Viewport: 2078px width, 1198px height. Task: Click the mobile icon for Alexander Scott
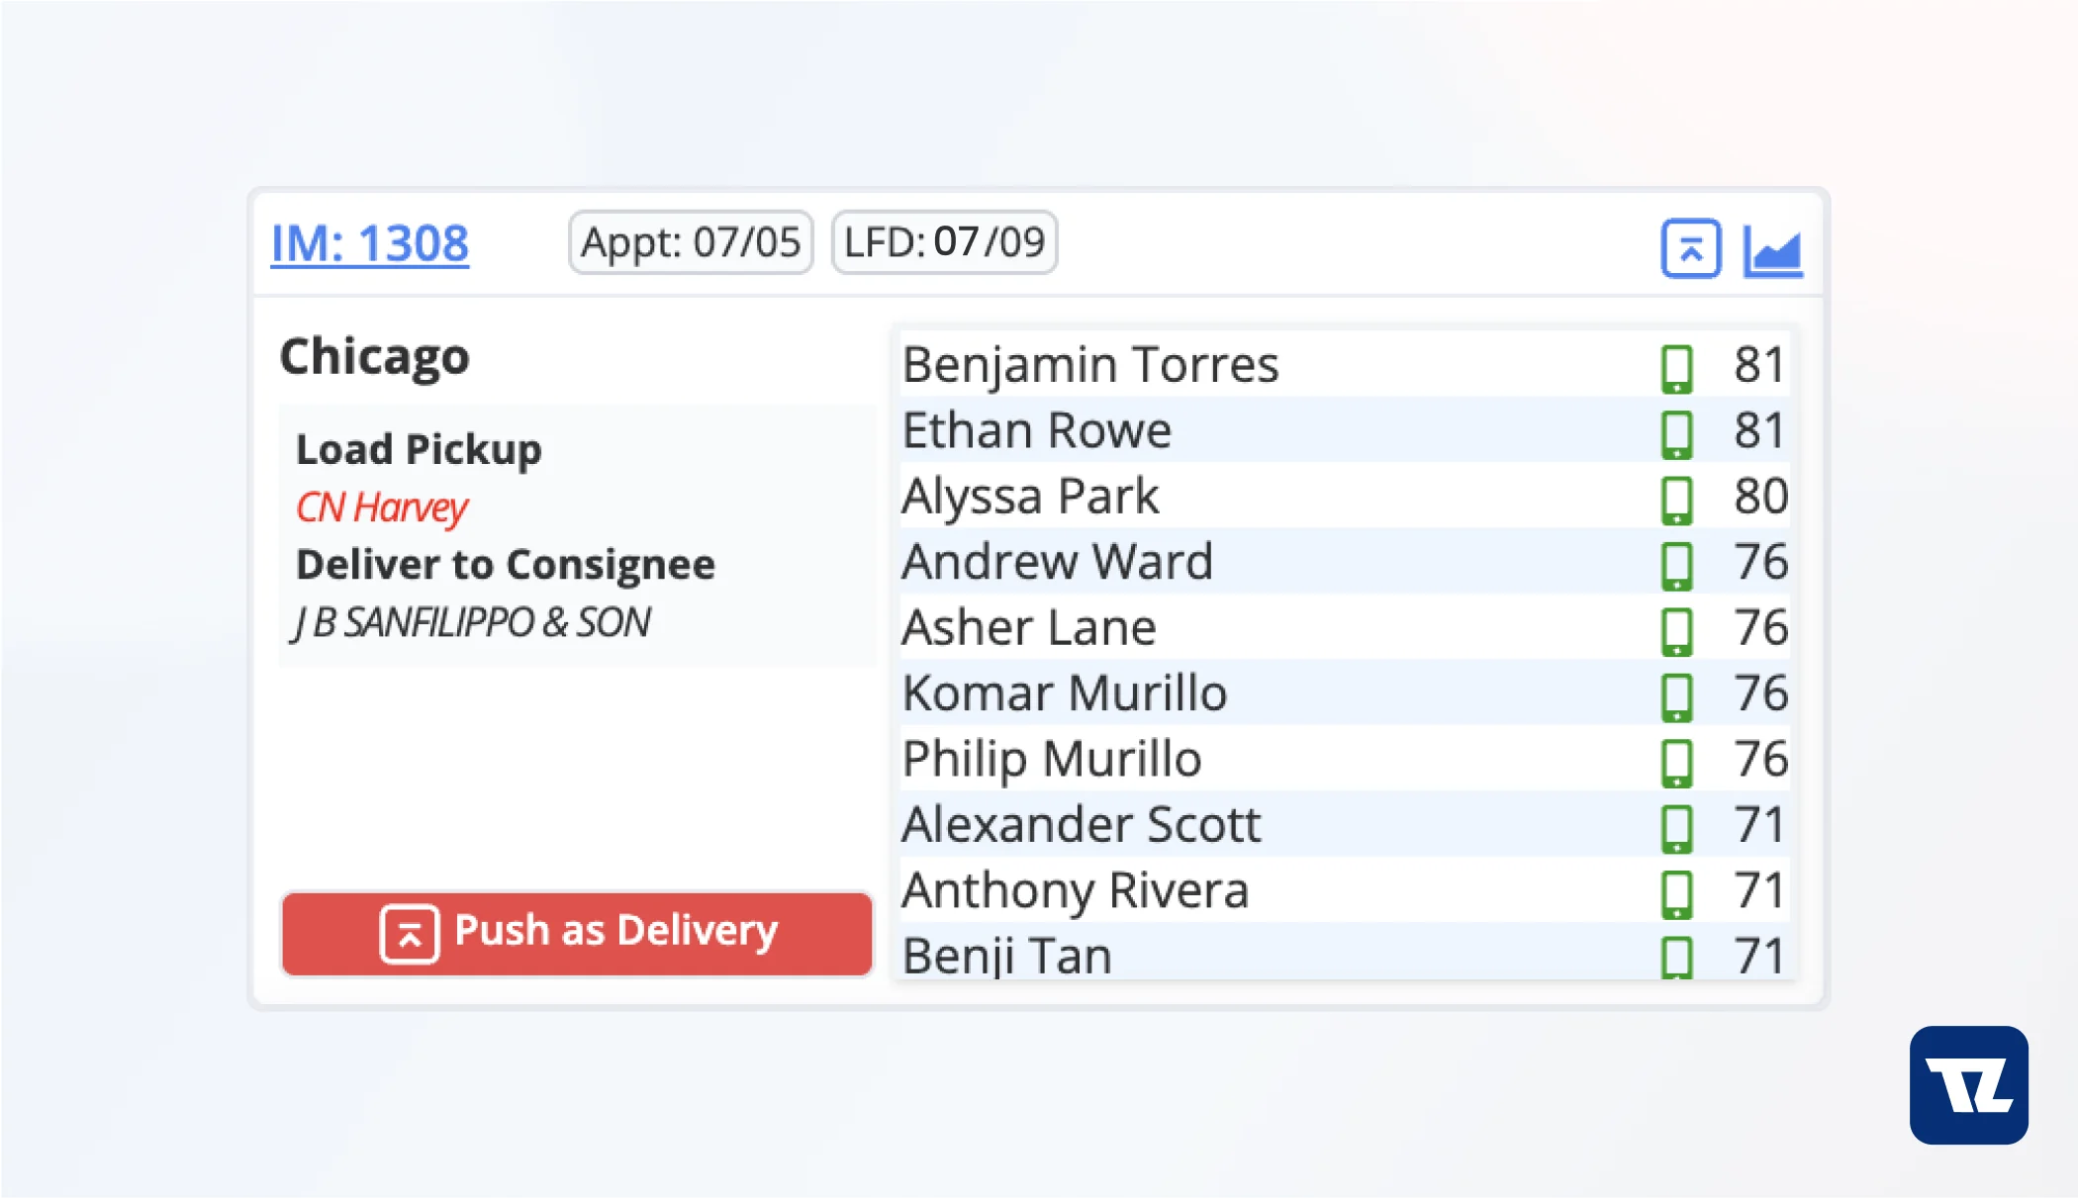pos(1676,828)
